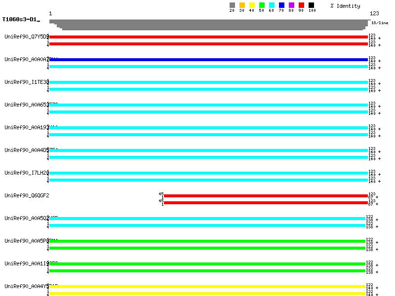This screenshot has height=296, width=395.
Task: Click the '% Identity' legend title
Action: tap(345, 6)
